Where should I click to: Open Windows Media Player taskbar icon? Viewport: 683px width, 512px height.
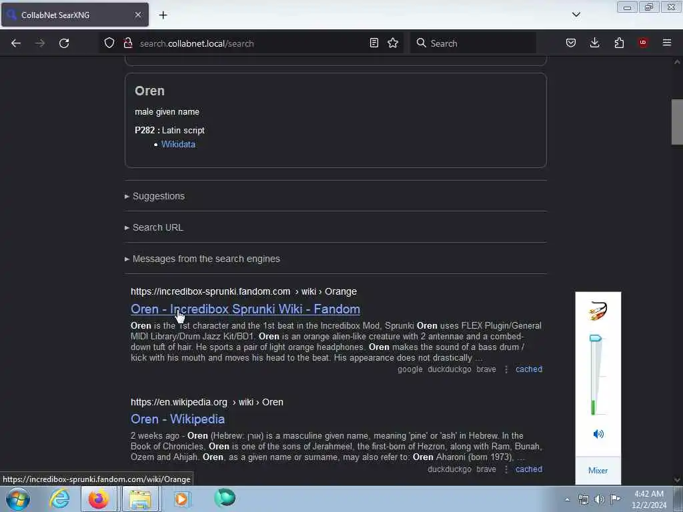pyautogui.click(x=181, y=499)
